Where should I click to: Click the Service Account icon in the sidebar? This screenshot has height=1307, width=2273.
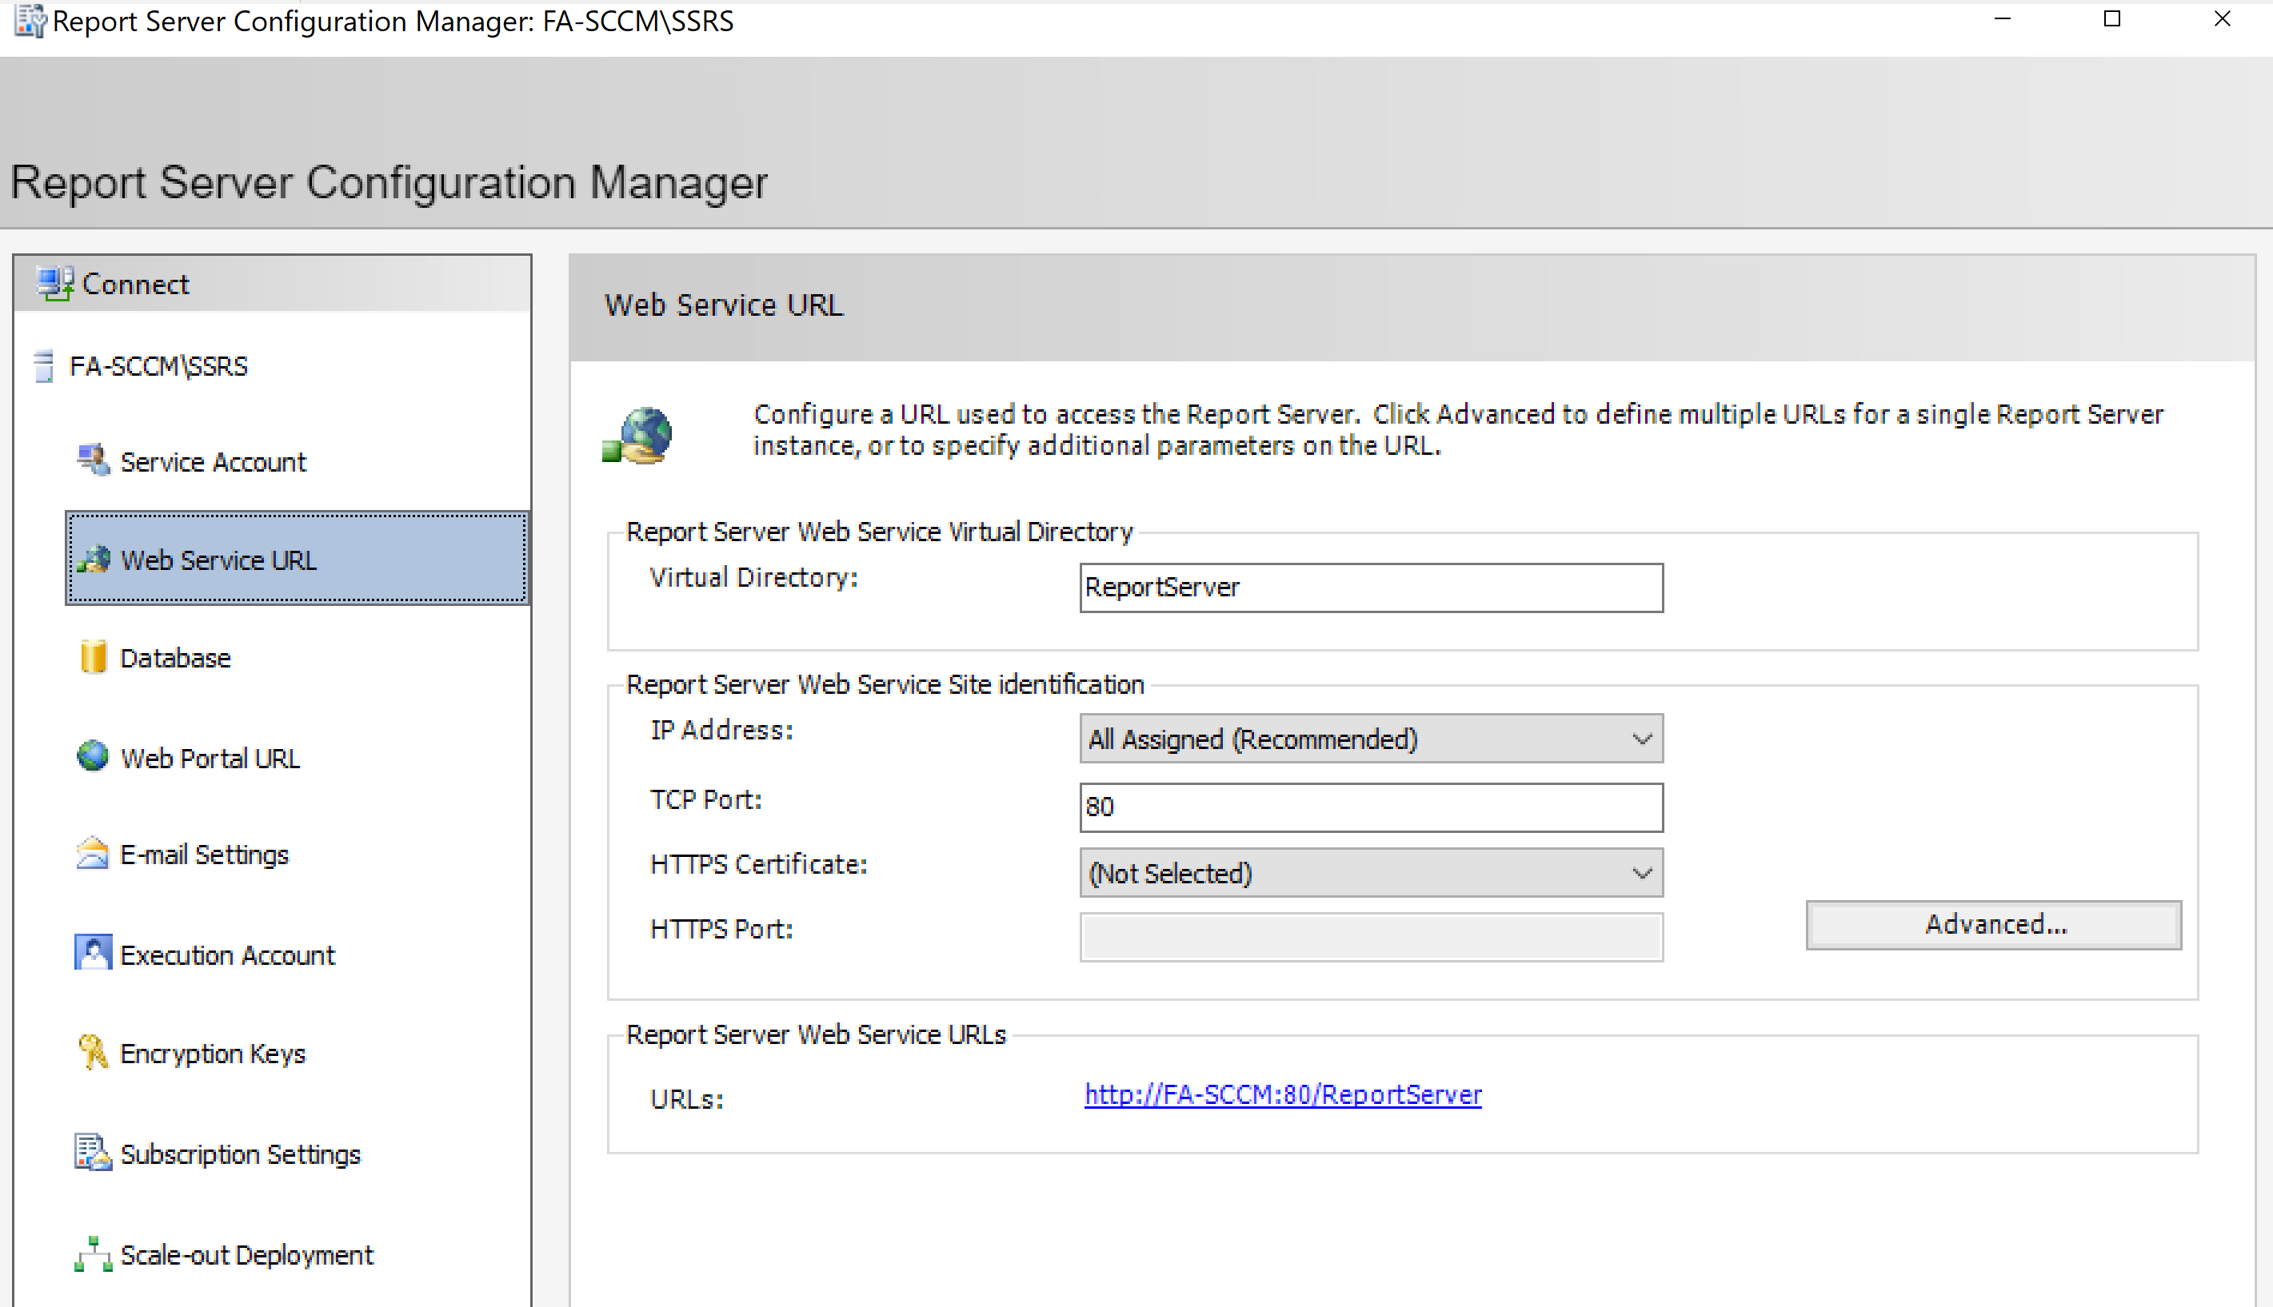[x=93, y=460]
